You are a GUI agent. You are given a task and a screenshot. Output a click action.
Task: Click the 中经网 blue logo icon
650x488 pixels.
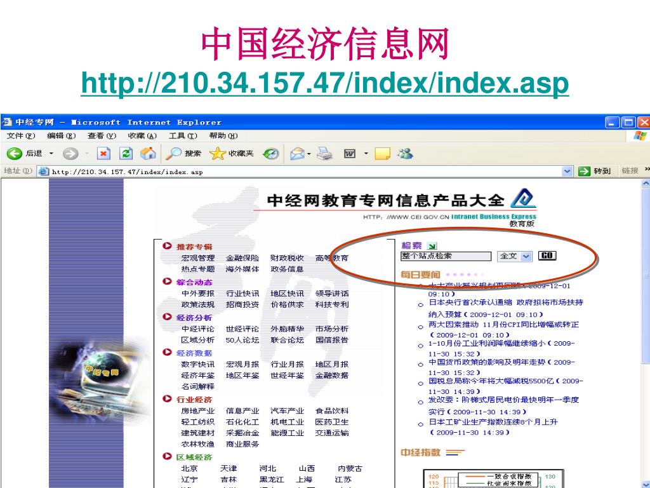523,199
